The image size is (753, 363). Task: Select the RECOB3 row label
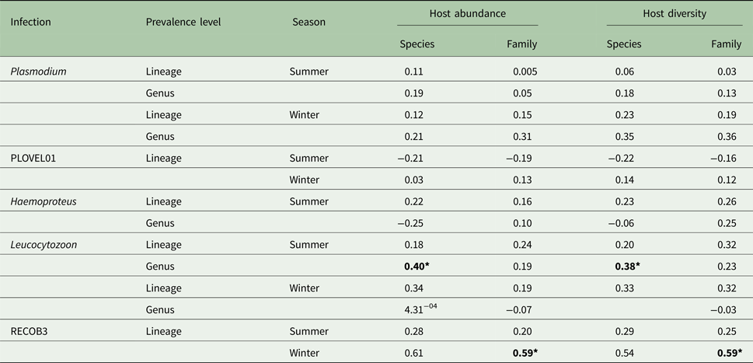29,333
